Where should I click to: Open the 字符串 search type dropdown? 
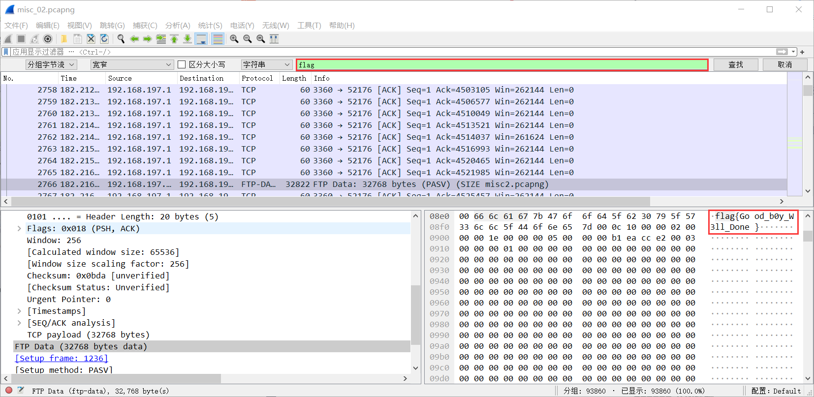click(267, 64)
